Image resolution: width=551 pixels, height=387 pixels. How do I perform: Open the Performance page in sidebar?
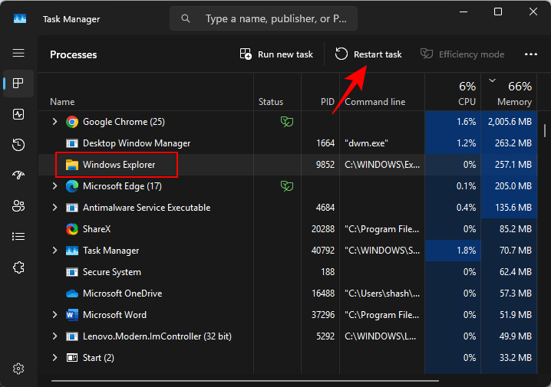click(18, 113)
